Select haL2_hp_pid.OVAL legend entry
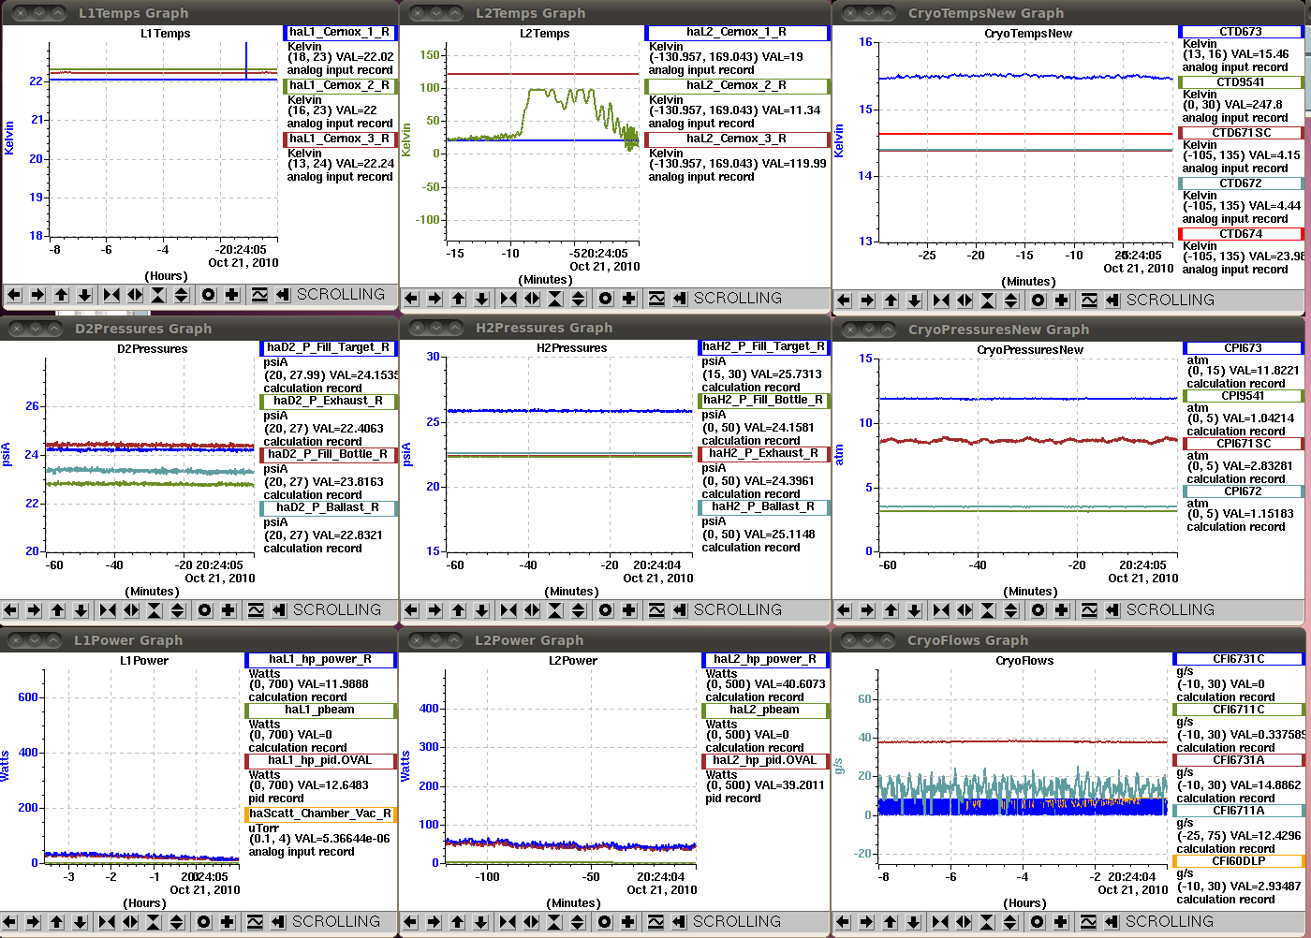The width and height of the screenshot is (1311, 938). point(766,761)
